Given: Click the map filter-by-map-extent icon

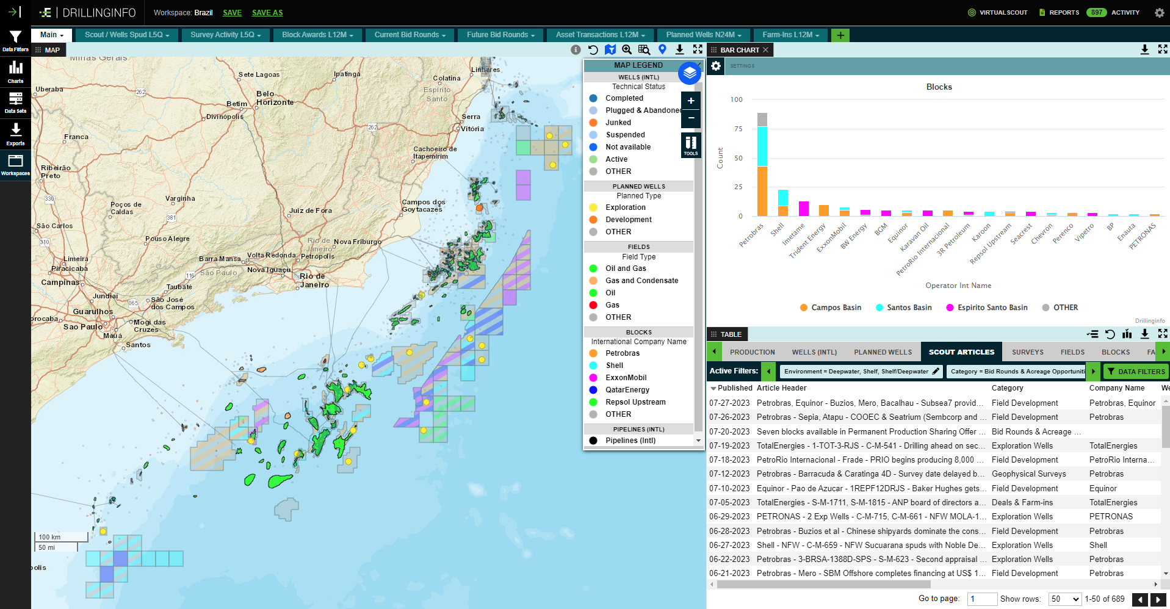Looking at the screenshot, I should click(610, 49).
